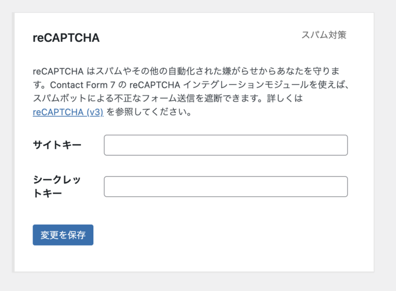Click the スパム対策 category label
396x291 pixels.
coord(324,35)
